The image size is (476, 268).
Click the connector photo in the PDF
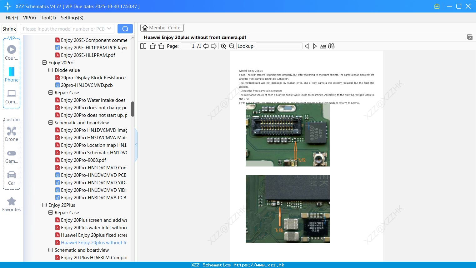(x=288, y=135)
